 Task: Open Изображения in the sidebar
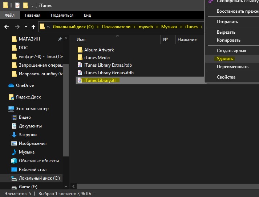pos(33,143)
